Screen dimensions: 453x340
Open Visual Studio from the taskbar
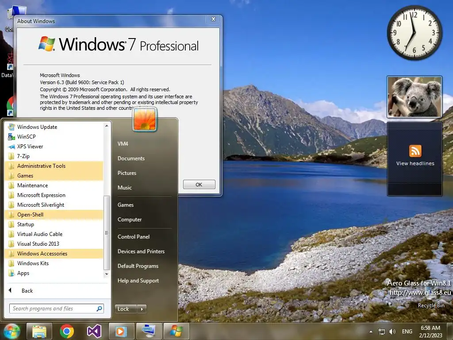(94, 331)
